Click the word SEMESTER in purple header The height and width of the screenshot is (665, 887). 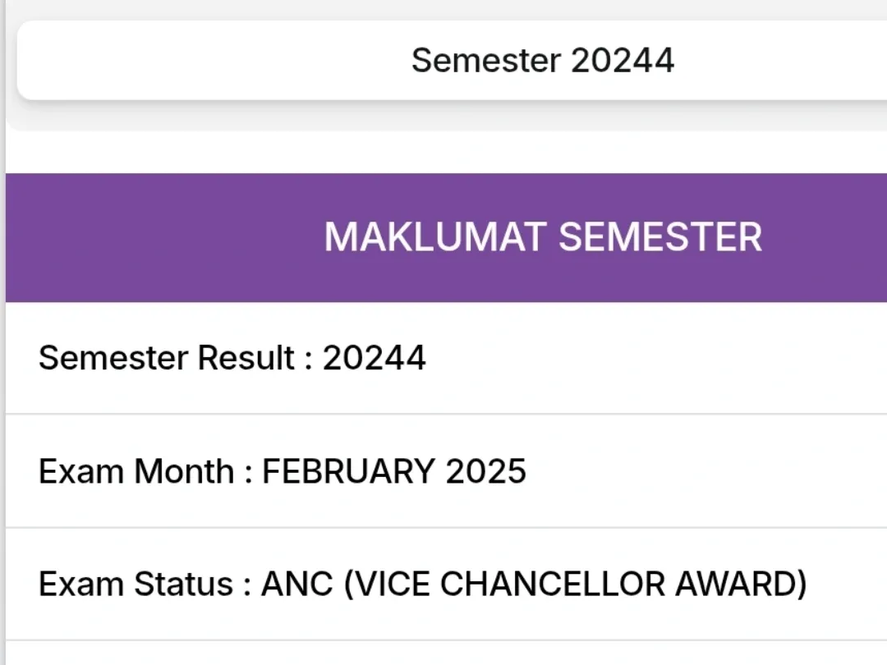pos(660,238)
